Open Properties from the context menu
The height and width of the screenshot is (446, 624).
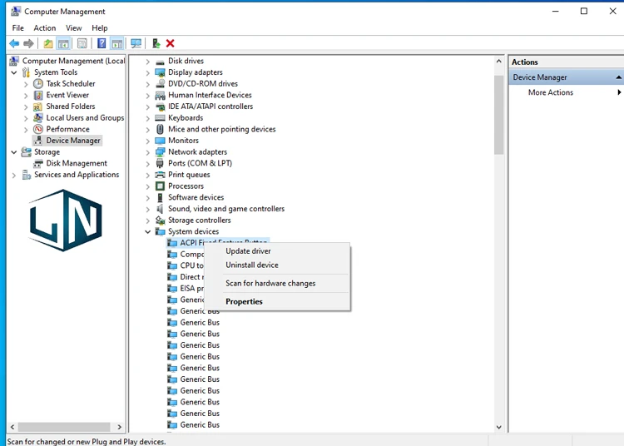pos(244,302)
